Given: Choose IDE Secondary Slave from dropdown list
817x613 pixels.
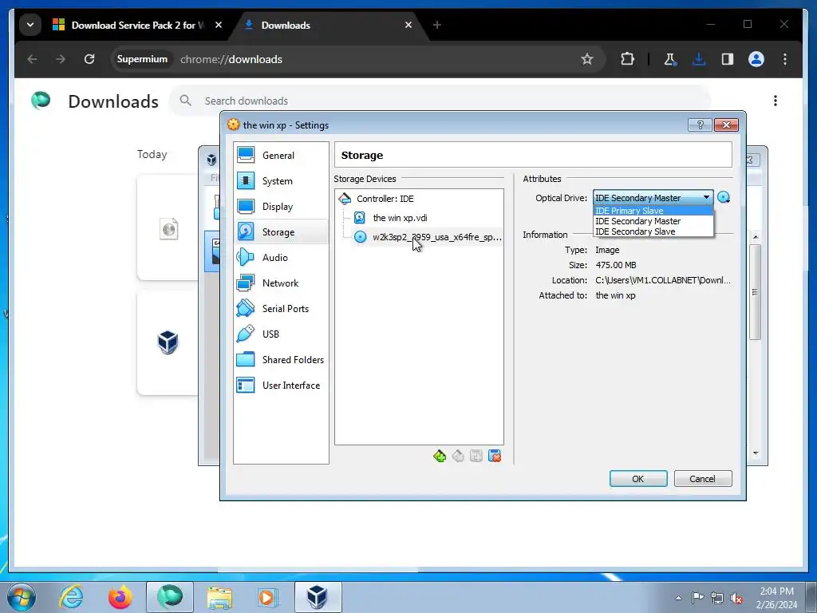Looking at the screenshot, I should coord(653,231).
